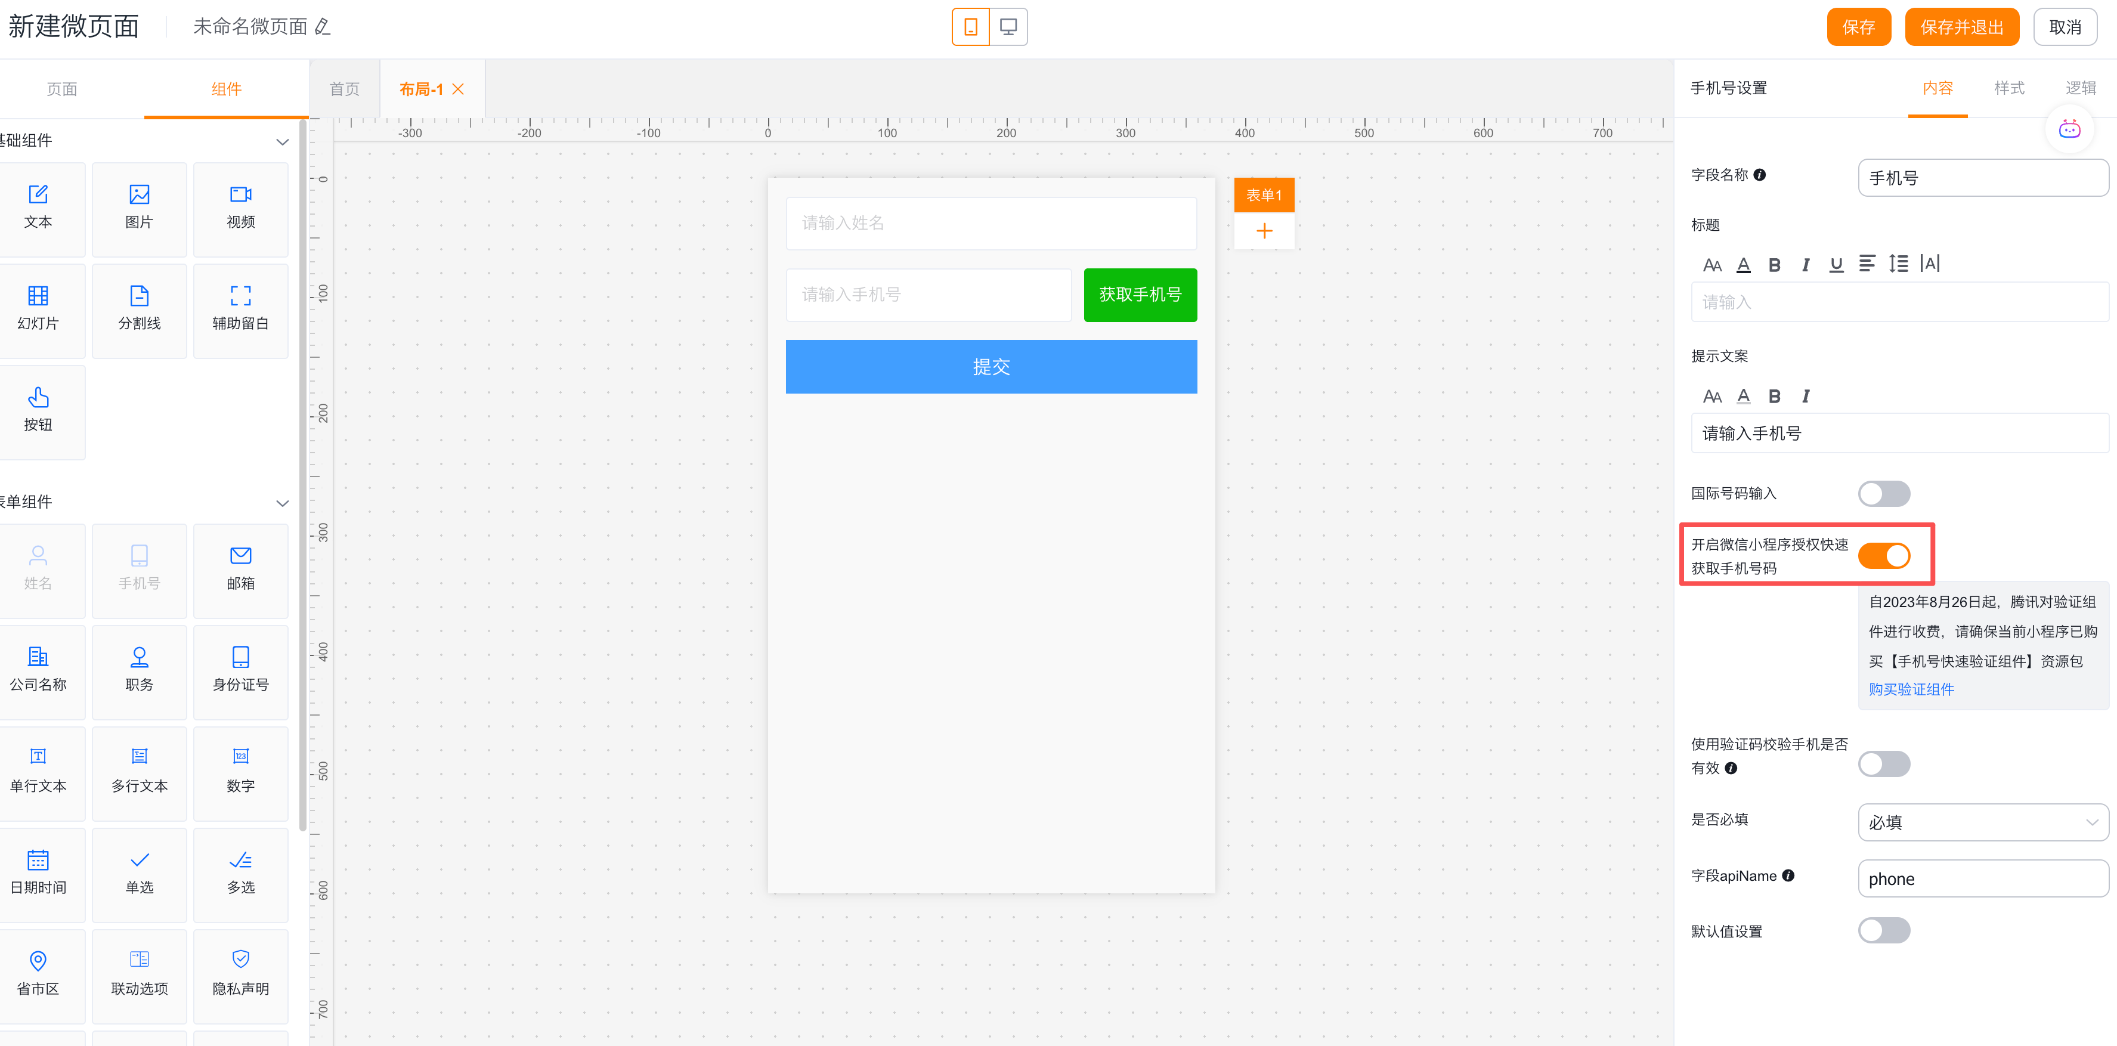Open the 页面 tab in left panel

coord(61,89)
